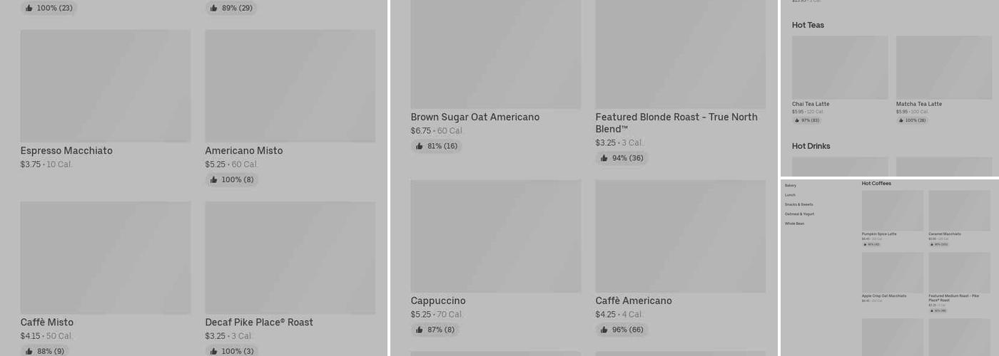999x356 pixels.
Task: Click the Cappuccino 87% thumbs-up rating
Action: [435, 330]
